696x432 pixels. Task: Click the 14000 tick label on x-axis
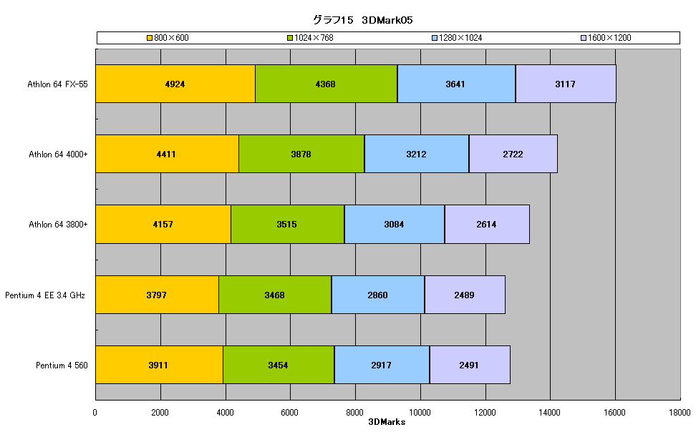click(549, 413)
